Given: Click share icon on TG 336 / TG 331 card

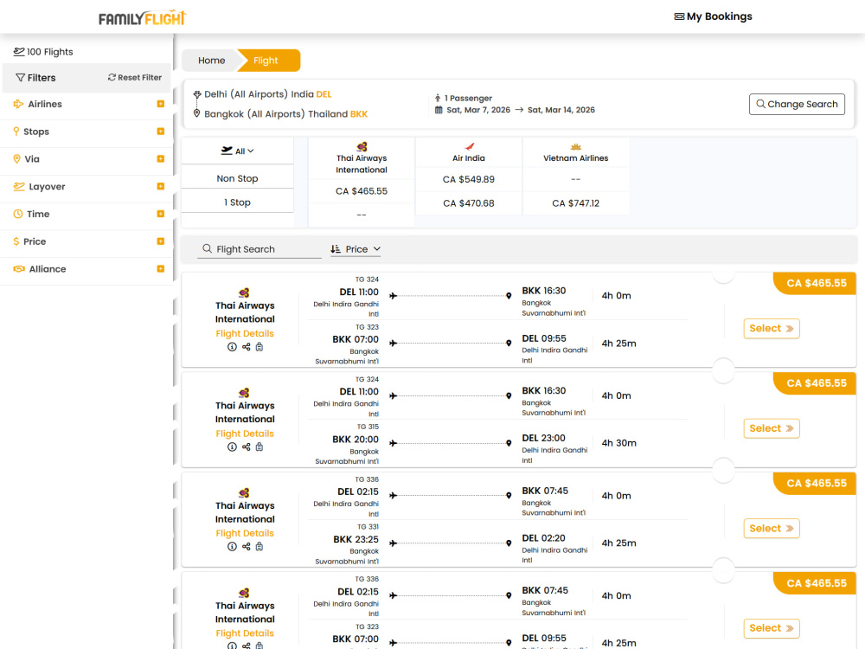Looking at the screenshot, I should coord(246,547).
